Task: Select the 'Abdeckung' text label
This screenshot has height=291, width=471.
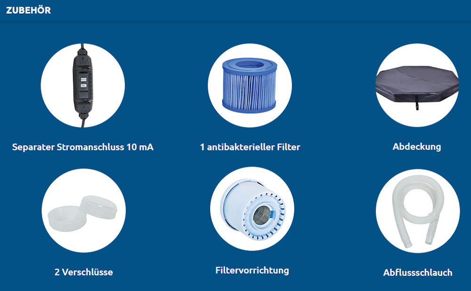Action: [x=417, y=147]
